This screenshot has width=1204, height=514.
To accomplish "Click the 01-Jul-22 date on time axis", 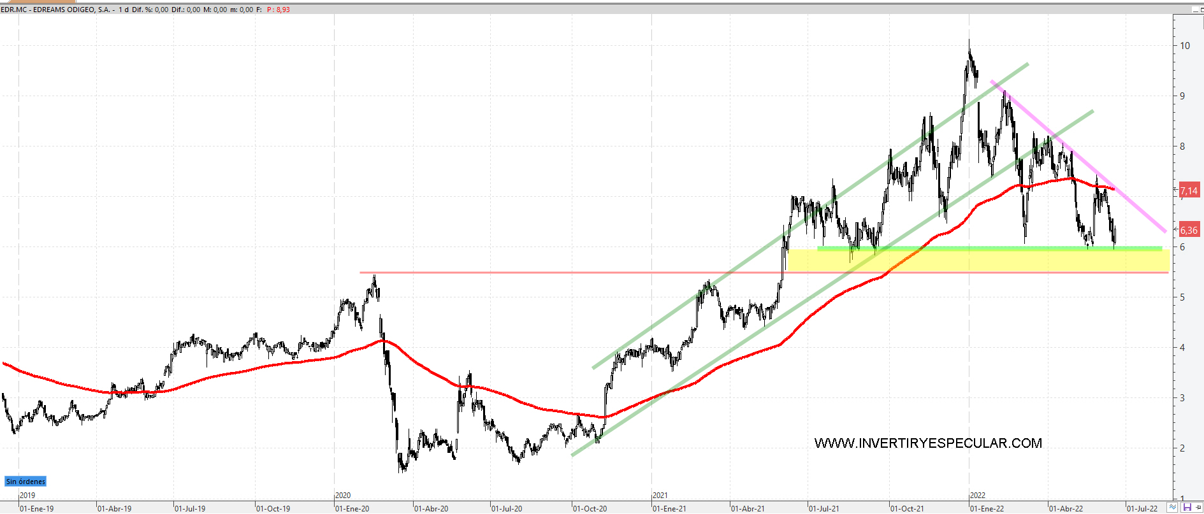I will coord(1142,508).
